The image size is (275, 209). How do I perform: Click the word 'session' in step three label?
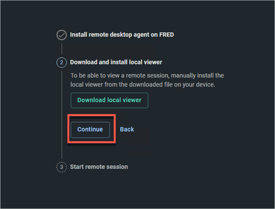coord(117,167)
